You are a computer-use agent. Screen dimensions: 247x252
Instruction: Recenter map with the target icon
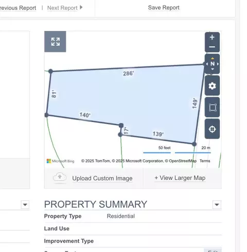coord(212,129)
